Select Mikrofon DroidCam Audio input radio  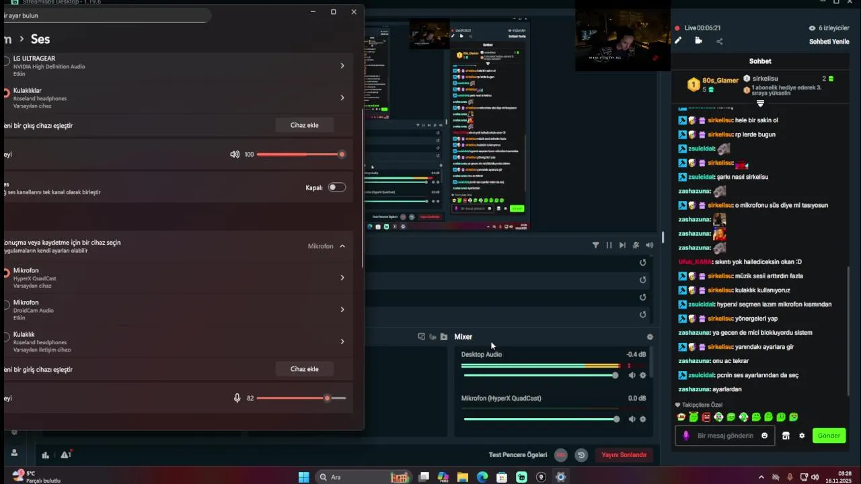(x=5, y=306)
